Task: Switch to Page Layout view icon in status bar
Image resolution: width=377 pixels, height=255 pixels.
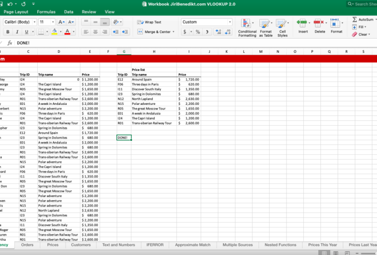Action: click(x=335, y=253)
